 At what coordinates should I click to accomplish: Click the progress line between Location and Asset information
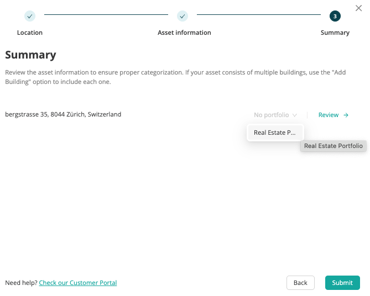[106, 14]
